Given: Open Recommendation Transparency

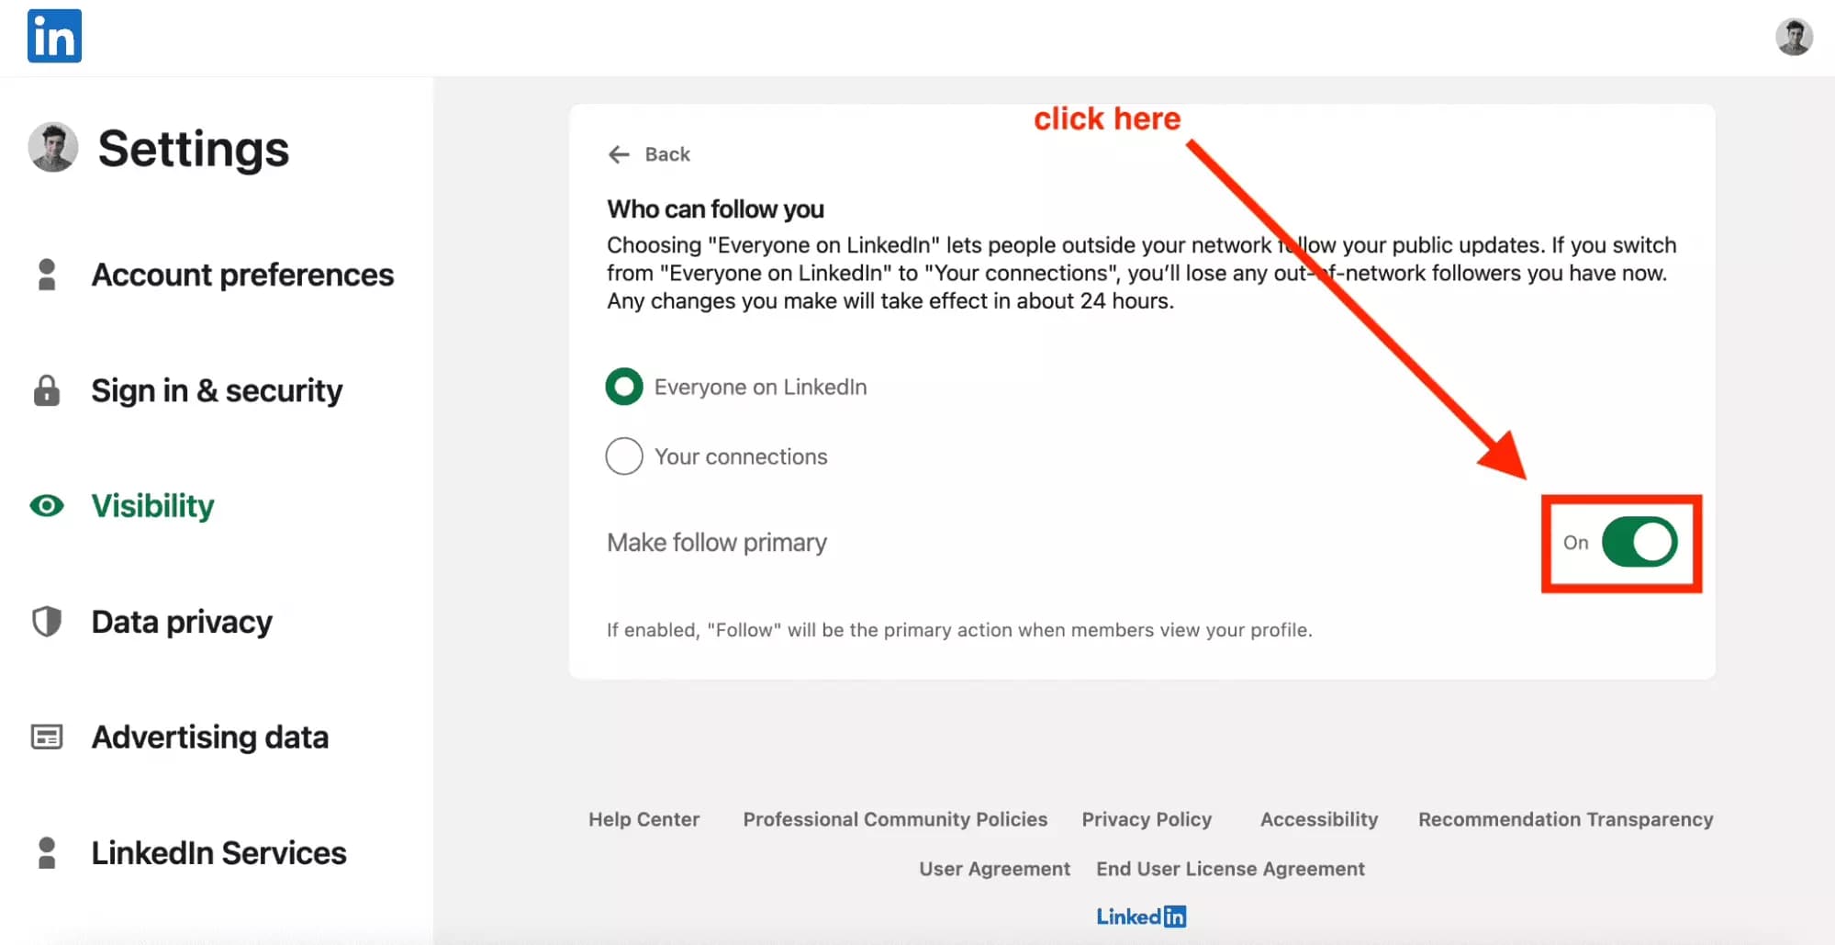Looking at the screenshot, I should (x=1564, y=819).
